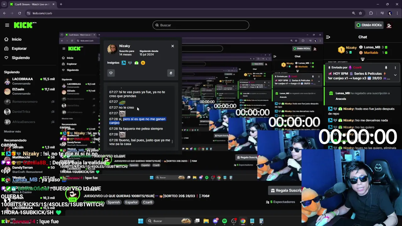Click the taskbar Buscar search box
Screen dimensions: 402x226
170,221
